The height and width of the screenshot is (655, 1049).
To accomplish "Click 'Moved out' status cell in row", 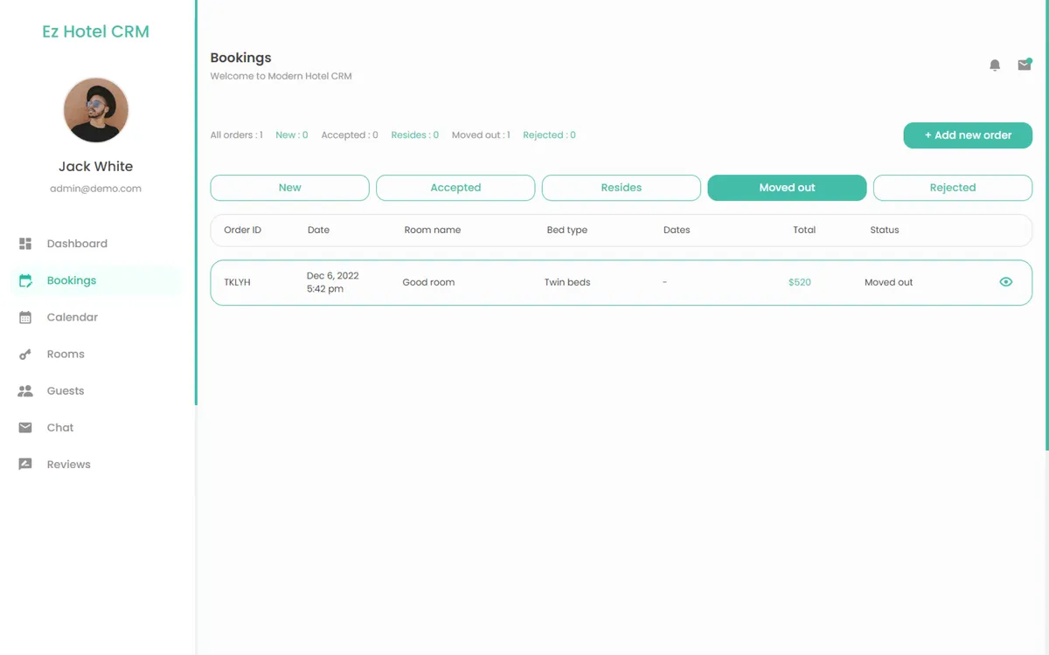I will [x=888, y=283].
